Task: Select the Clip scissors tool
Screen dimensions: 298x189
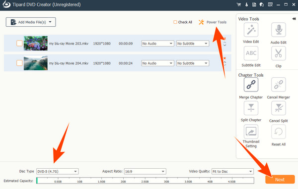Action: (x=279, y=53)
